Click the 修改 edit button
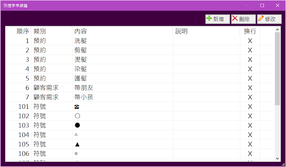 (269, 19)
